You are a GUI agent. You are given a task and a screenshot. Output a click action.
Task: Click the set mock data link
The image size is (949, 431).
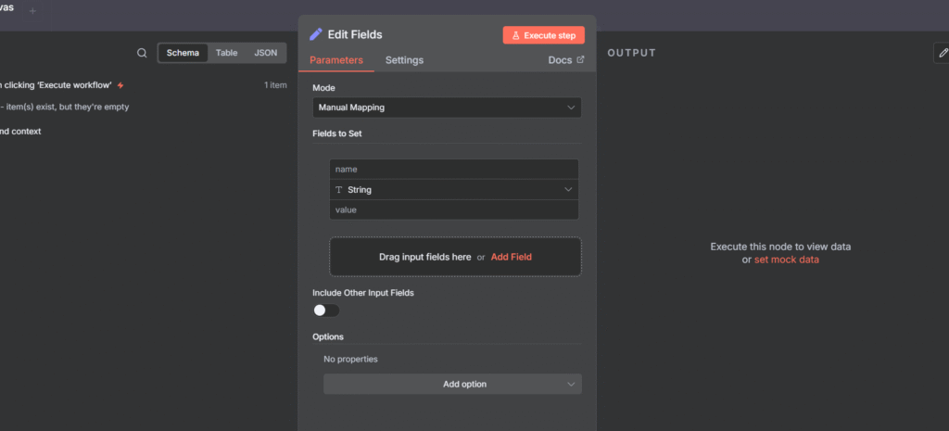(786, 260)
